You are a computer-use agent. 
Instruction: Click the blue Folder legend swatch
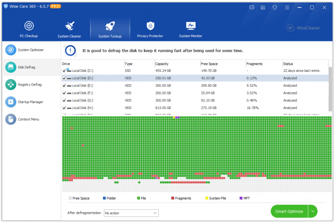tap(104, 198)
